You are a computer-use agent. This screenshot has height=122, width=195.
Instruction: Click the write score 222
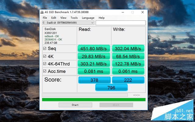pyautogui.click(x=128, y=80)
